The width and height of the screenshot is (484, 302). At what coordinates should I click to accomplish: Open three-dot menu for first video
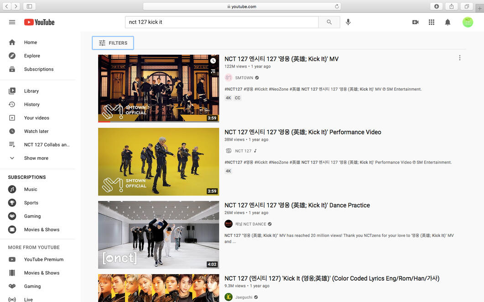pyautogui.click(x=459, y=58)
